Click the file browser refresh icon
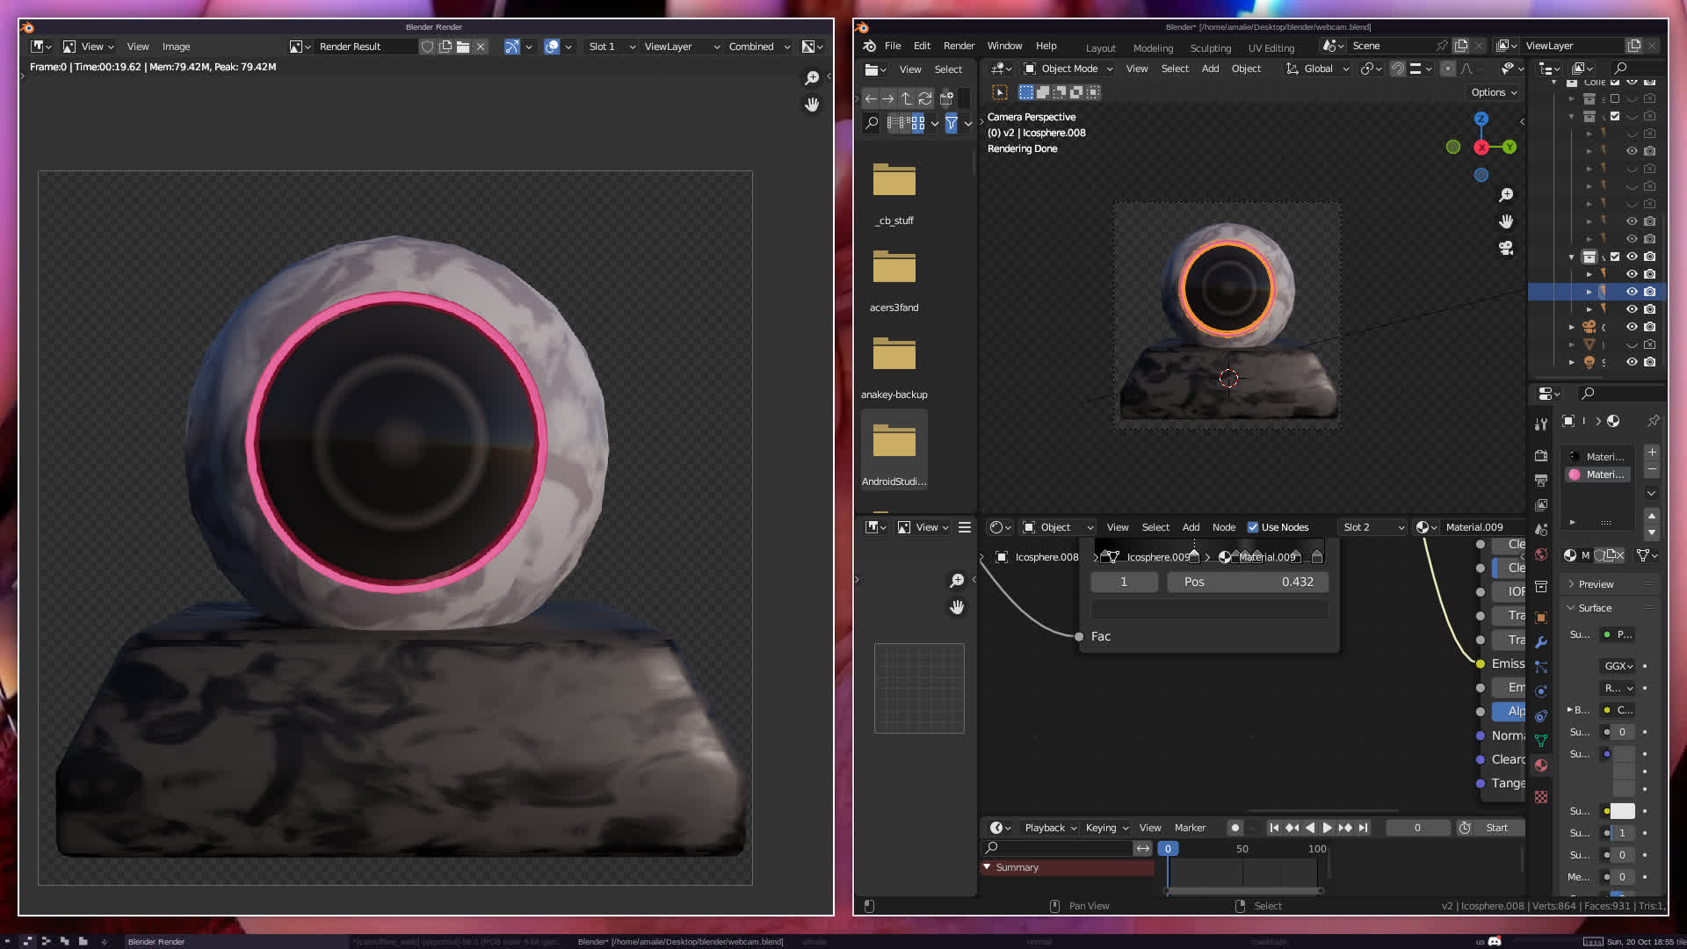This screenshot has height=949, width=1687. 925,98
